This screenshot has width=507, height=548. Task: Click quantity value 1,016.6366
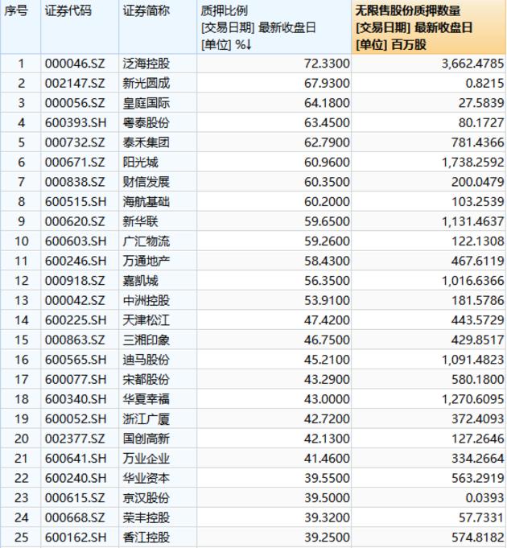click(472, 281)
